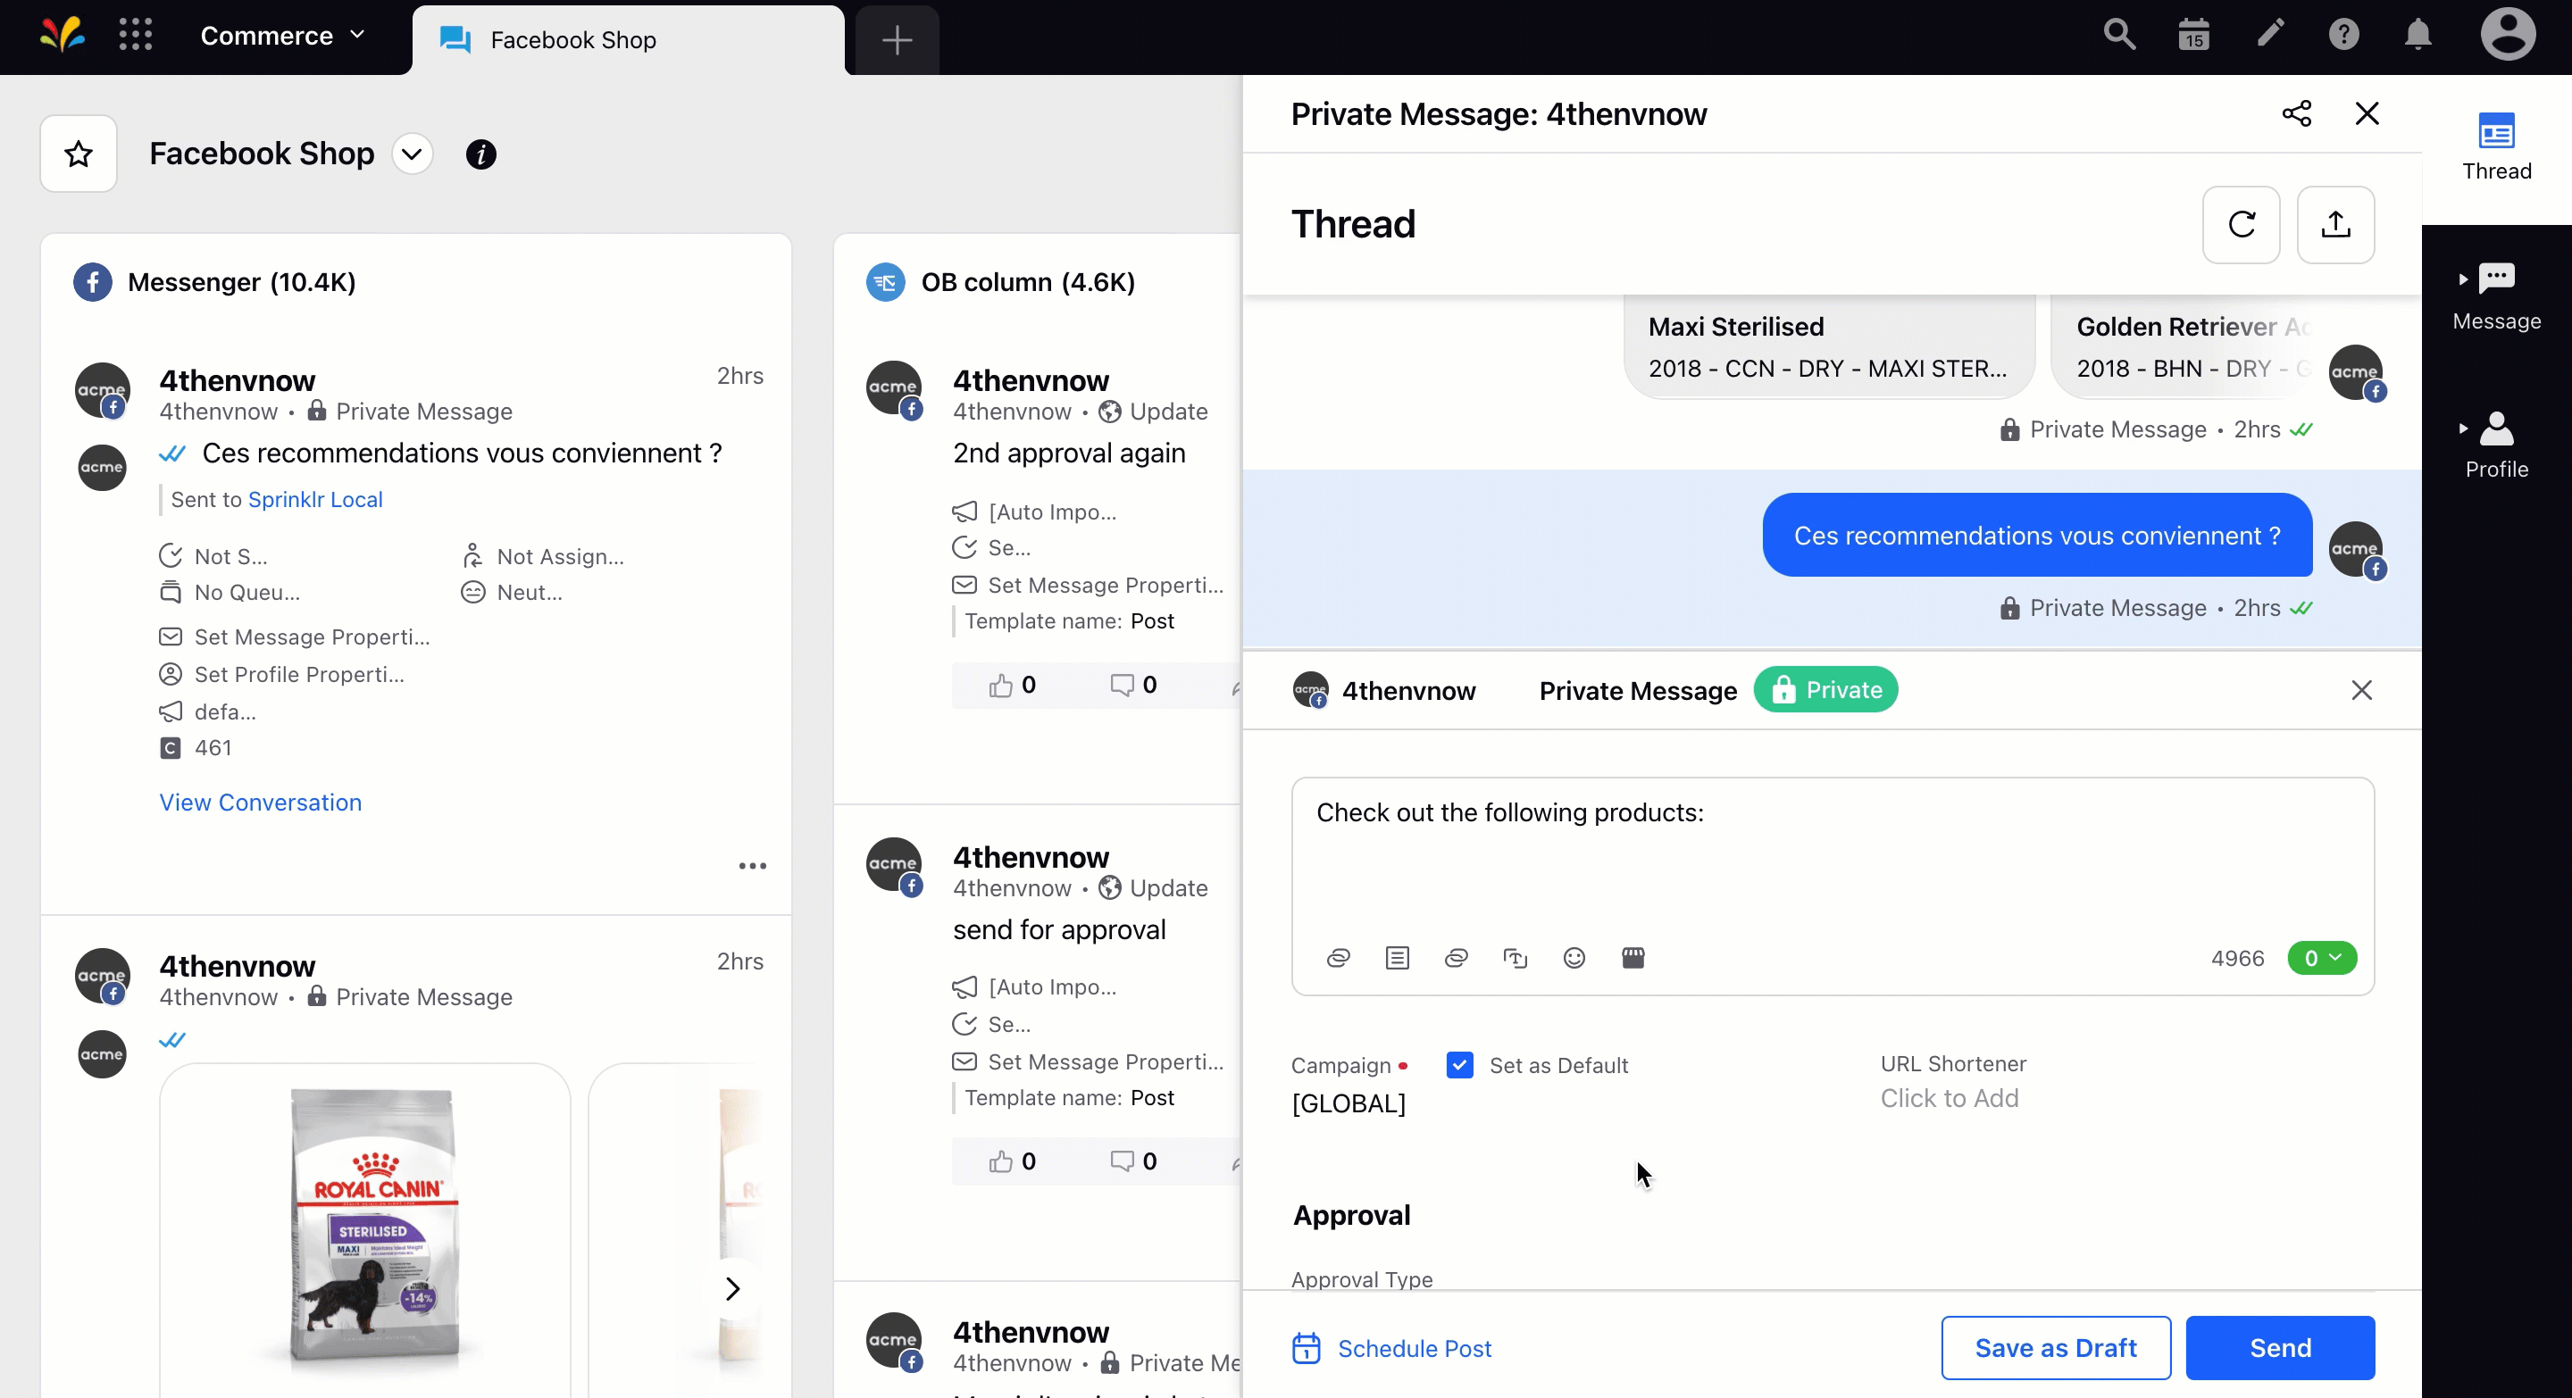Share the Private Message thread

coord(2296,113)
